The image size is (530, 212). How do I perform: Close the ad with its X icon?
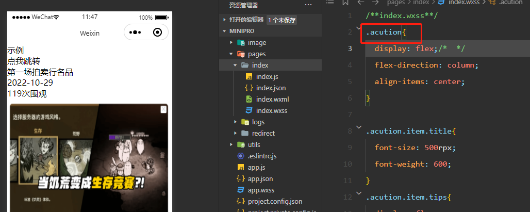pos(163,109)
